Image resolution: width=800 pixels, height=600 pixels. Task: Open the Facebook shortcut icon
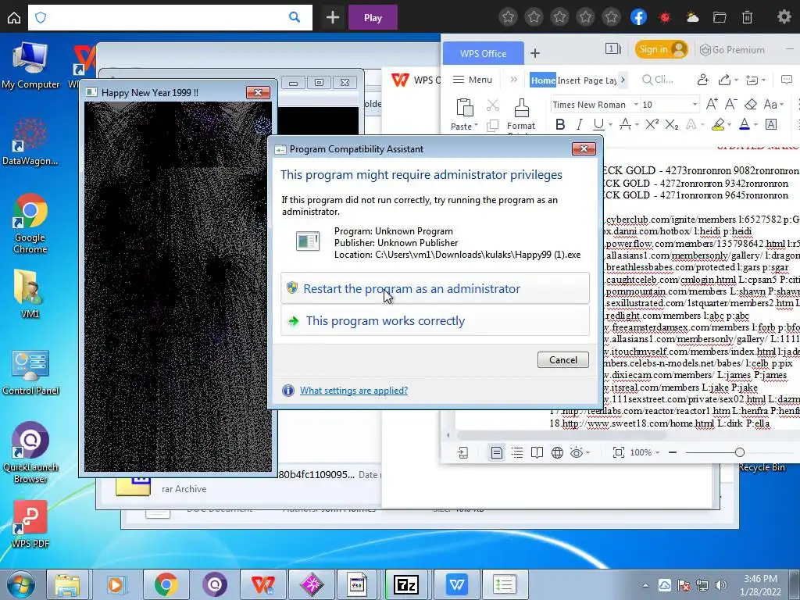pos(638,17)
